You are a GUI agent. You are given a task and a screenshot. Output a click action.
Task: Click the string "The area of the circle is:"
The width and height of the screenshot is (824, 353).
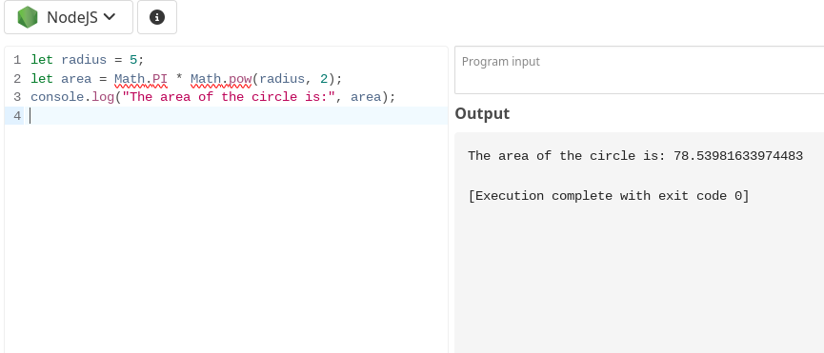[x=229, y=97]
